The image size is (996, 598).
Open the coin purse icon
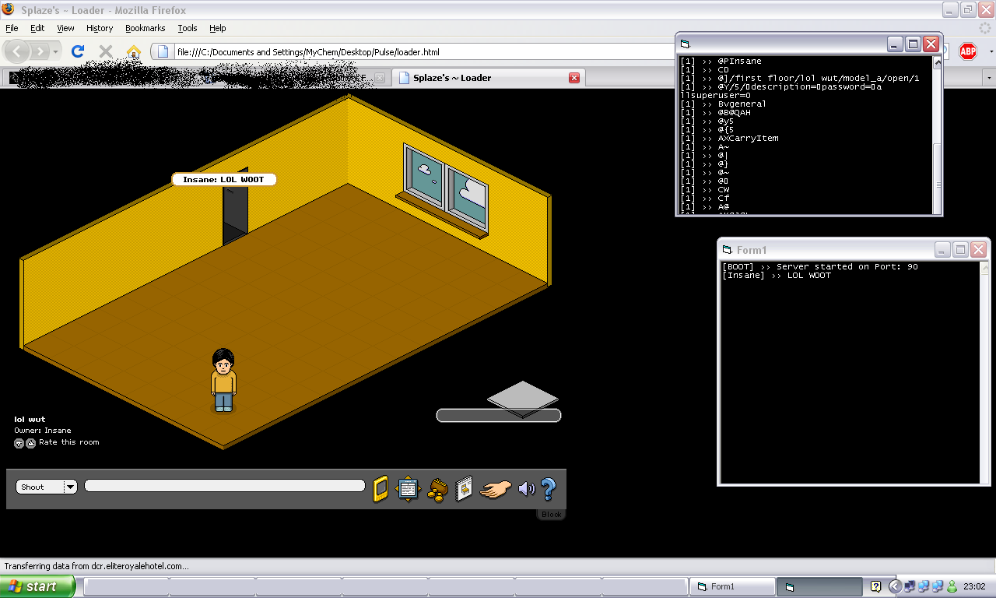point(437,489)
